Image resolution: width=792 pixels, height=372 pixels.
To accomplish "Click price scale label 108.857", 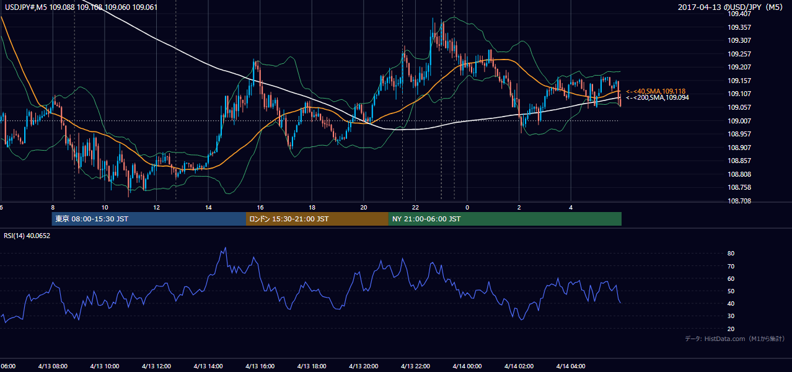I will coord(739,161).
